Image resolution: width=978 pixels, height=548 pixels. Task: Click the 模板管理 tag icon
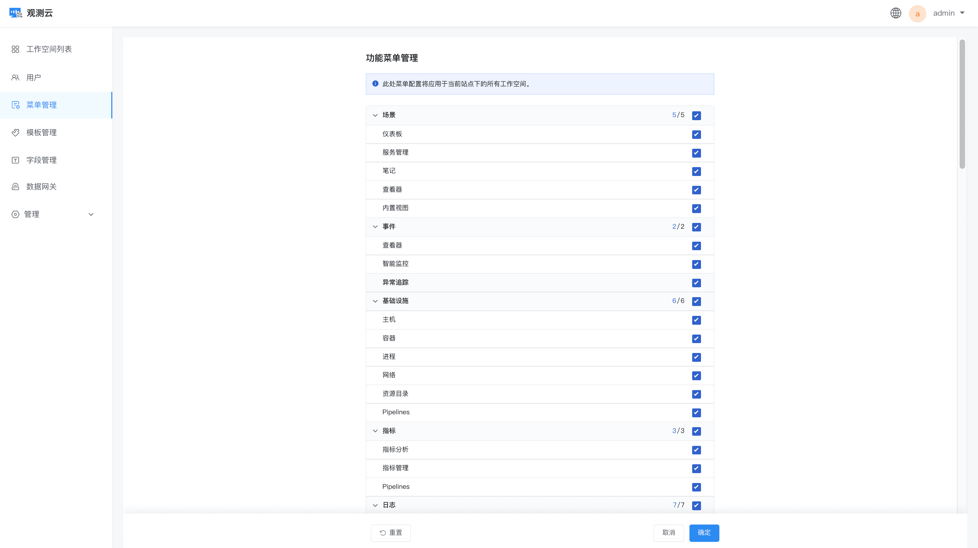click(15, 132)
